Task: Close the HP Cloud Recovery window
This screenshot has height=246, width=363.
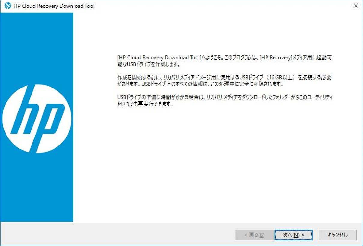Action: pyautogui.click(x=356, y=6)
